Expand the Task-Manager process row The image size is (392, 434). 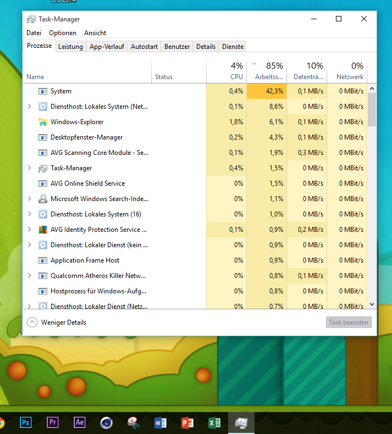click(x=29, y=168)
